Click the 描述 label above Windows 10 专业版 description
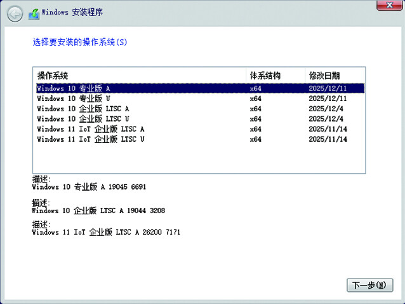405x304 pixels. coord(41,179)
